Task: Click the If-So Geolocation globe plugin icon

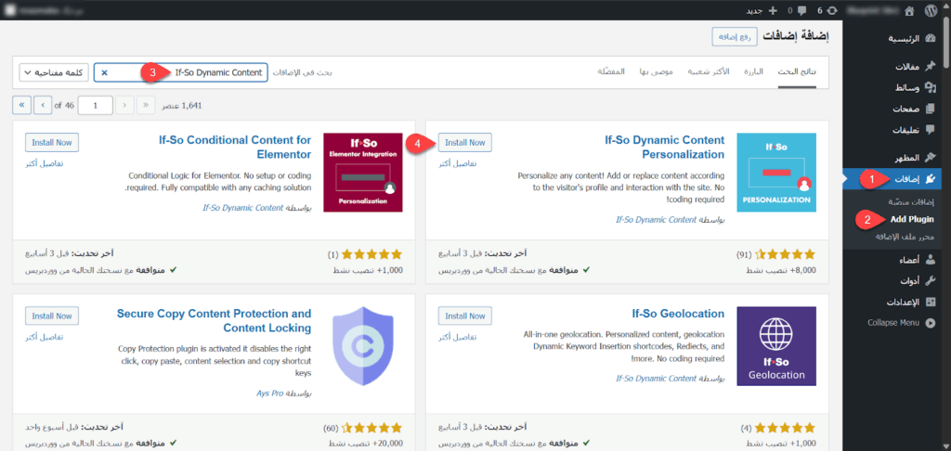Action: click(x=775, y=346)
